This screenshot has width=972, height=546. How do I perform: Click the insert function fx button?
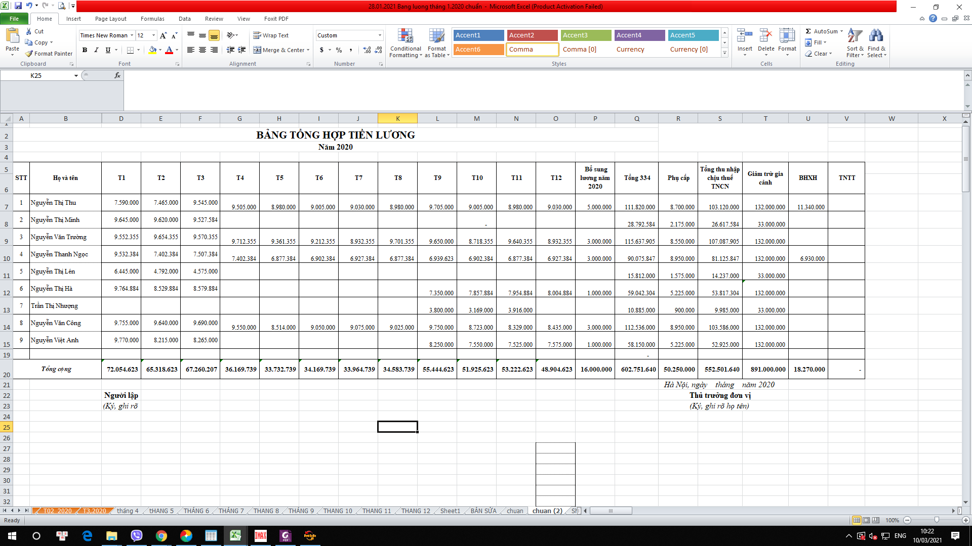pos(117,75)
